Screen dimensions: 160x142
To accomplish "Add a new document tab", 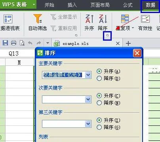I will coord(128,43).
